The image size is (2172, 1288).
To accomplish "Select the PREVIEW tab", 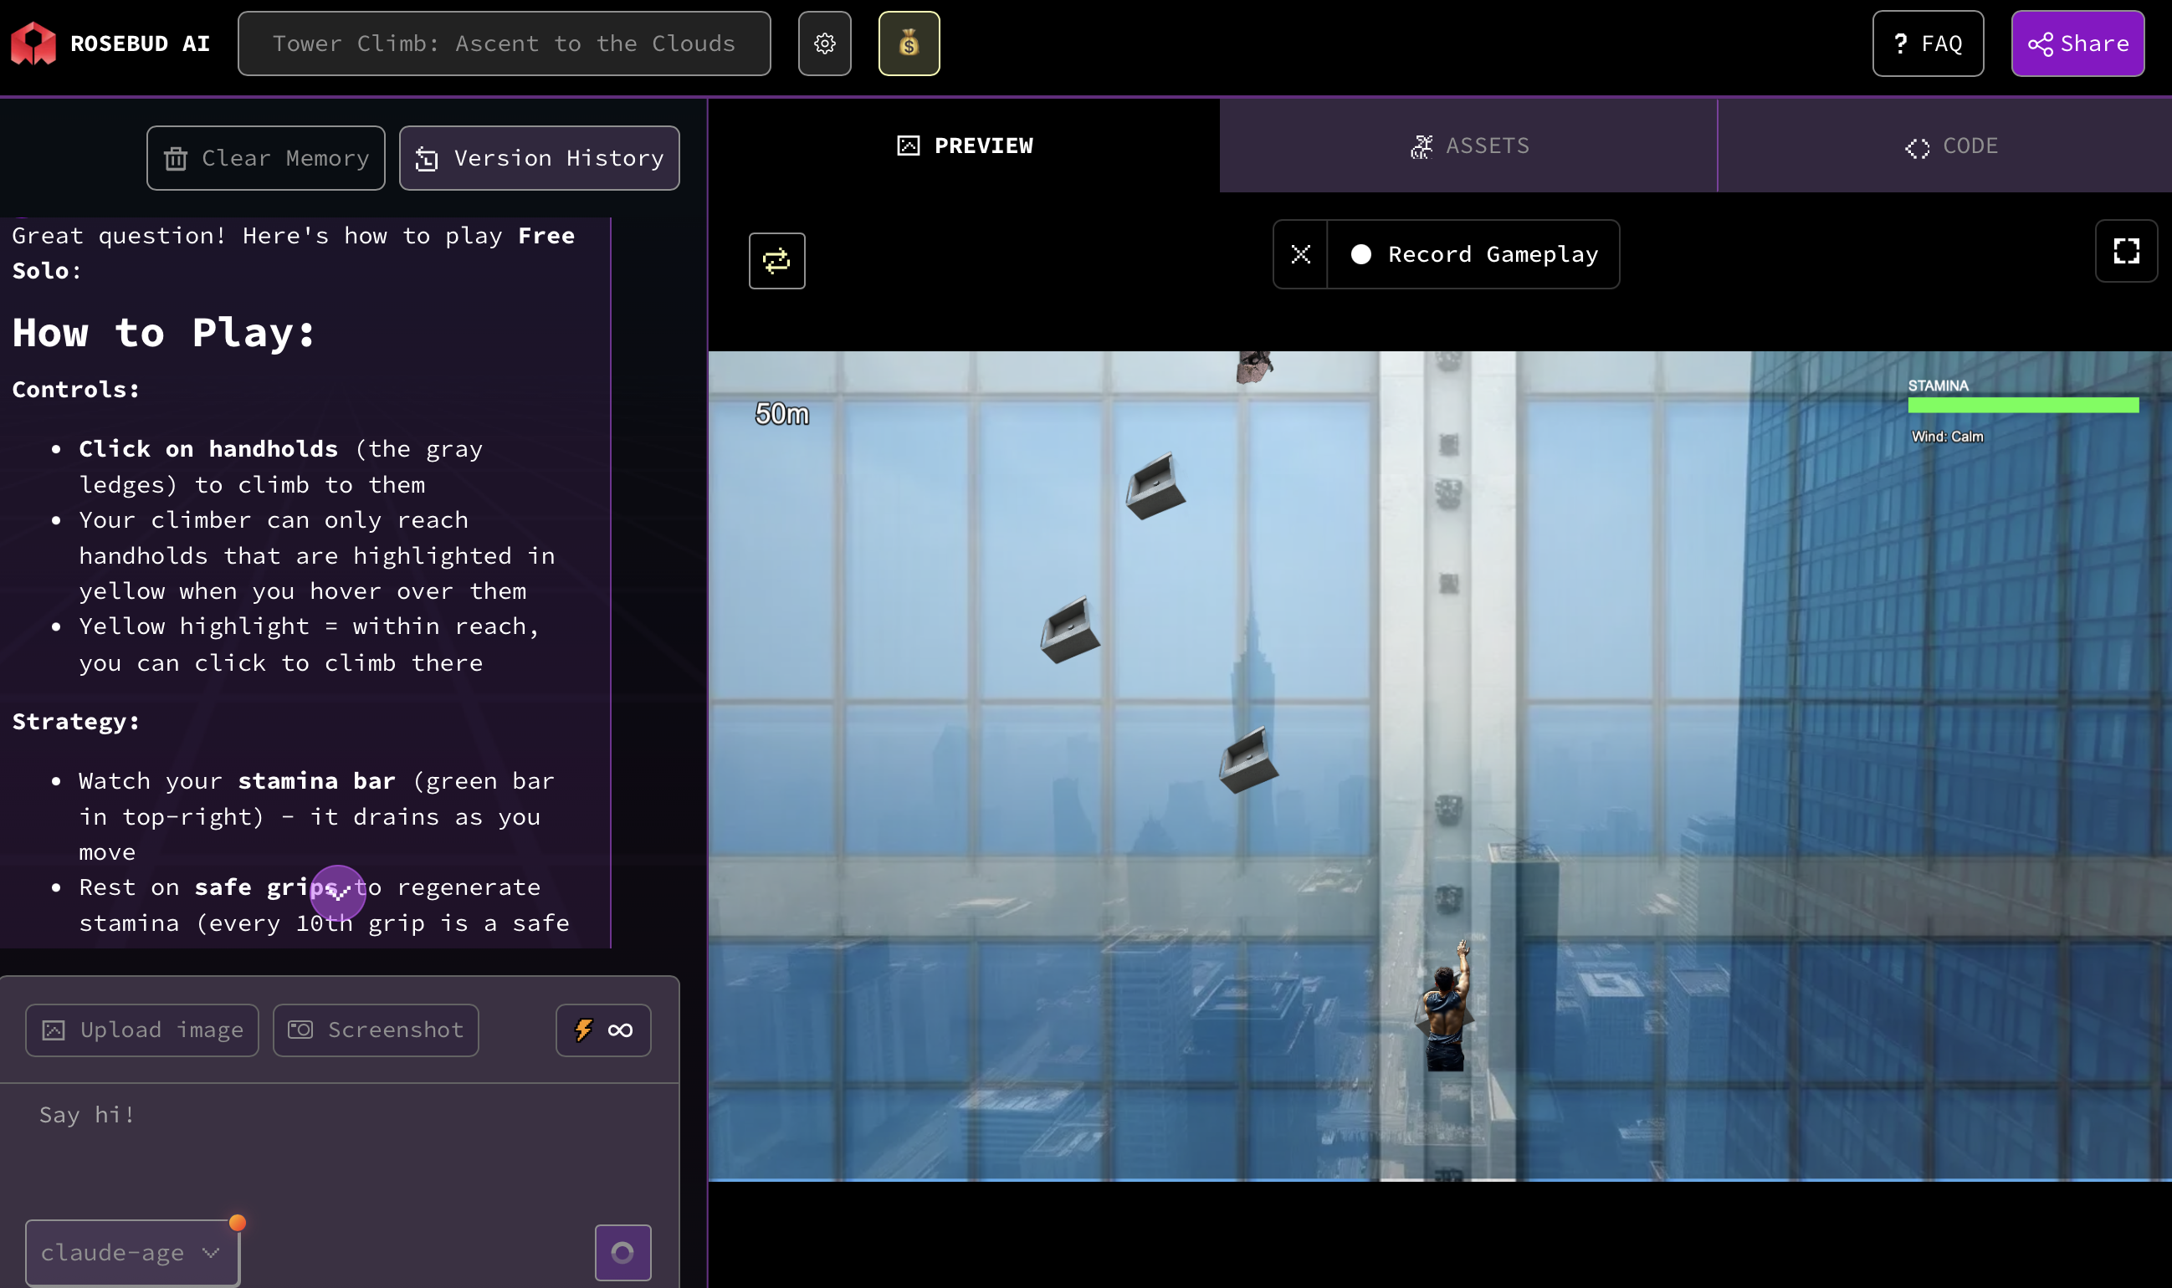I will click(x=964, y=146).
